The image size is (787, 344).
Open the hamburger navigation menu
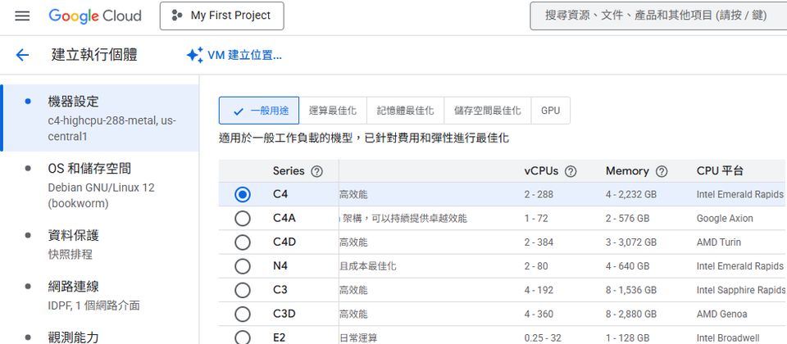pyautogui.click(x=22, y=16)
